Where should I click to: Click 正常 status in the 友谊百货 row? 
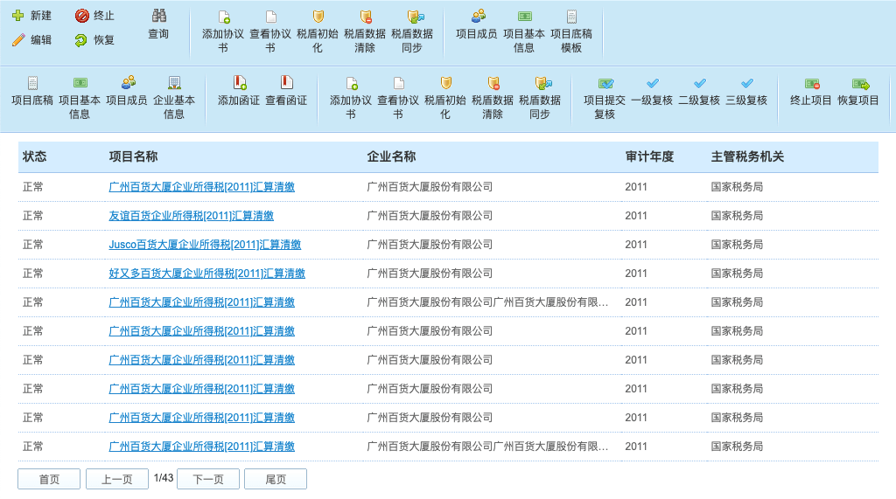[x=32, y=216]
